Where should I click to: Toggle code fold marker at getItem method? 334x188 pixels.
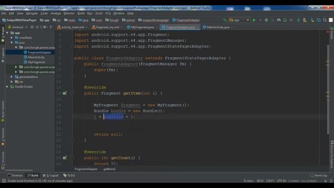73,93
